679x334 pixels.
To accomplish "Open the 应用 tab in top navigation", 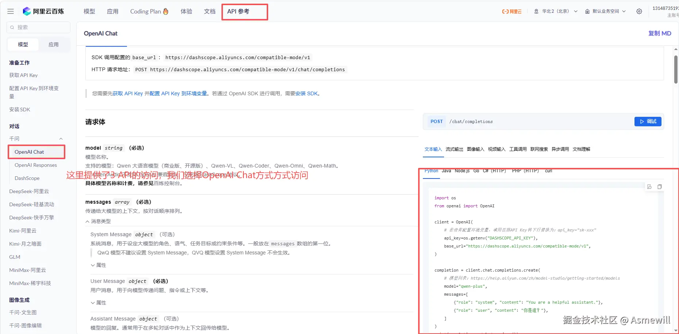I will pos(113,11).
